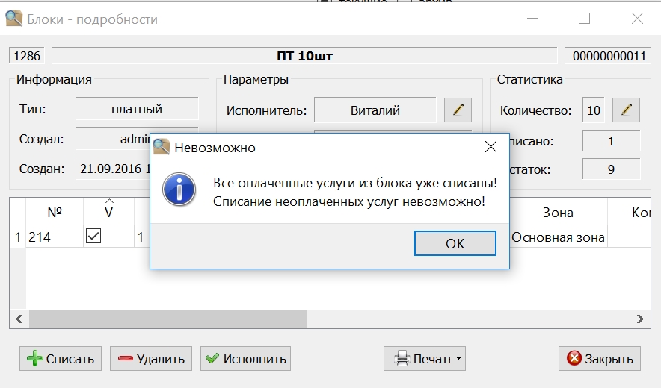Viewport: 661px width, 388px height.
Task: Toggle the checkbox in row 214
Action: 93,236
